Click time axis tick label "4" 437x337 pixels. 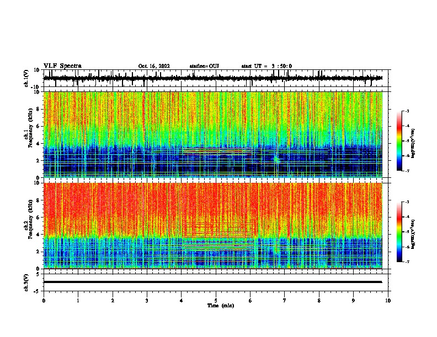tap(182, 301)
